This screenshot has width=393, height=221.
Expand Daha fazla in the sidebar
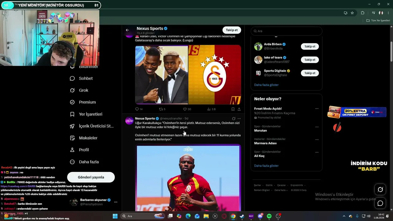(84, 162)
